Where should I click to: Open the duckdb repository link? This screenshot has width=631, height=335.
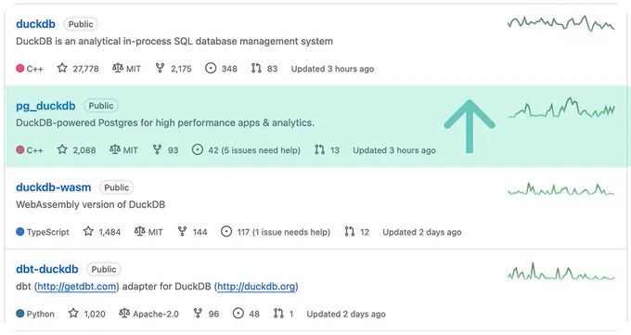click(x=35, y=24)
